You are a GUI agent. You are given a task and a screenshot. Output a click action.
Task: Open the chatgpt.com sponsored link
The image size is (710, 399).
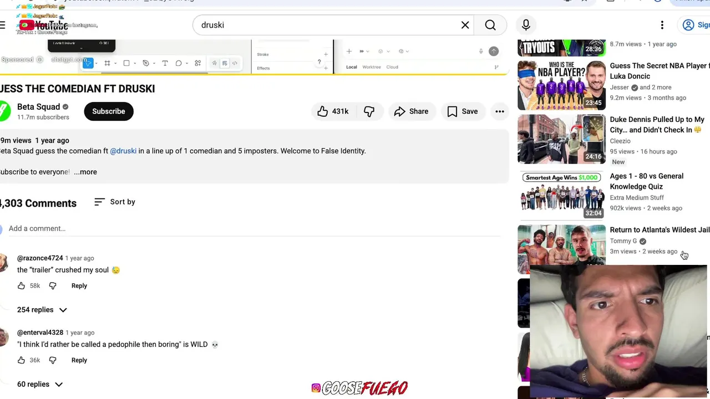click(68, 60)
